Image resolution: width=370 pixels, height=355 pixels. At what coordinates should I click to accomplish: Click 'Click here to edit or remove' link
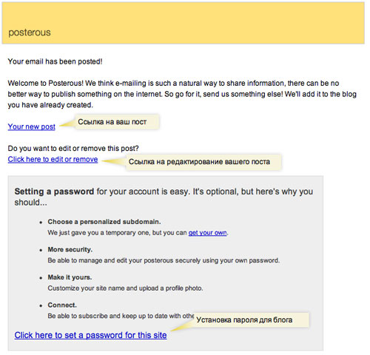click(53, 160)
